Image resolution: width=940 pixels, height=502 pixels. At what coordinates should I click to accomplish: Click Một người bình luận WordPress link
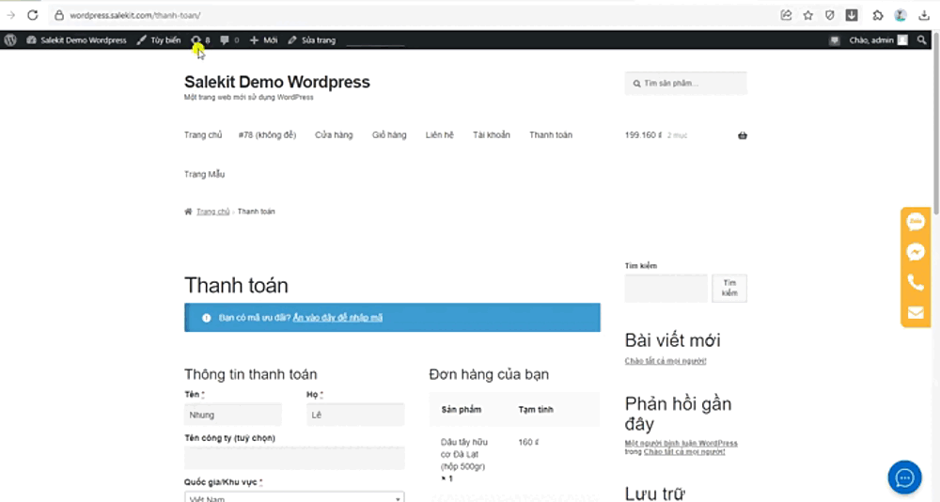[681, 443]
